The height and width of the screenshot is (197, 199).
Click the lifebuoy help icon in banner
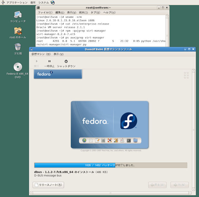pyautogui.click(x=110, y=140)
